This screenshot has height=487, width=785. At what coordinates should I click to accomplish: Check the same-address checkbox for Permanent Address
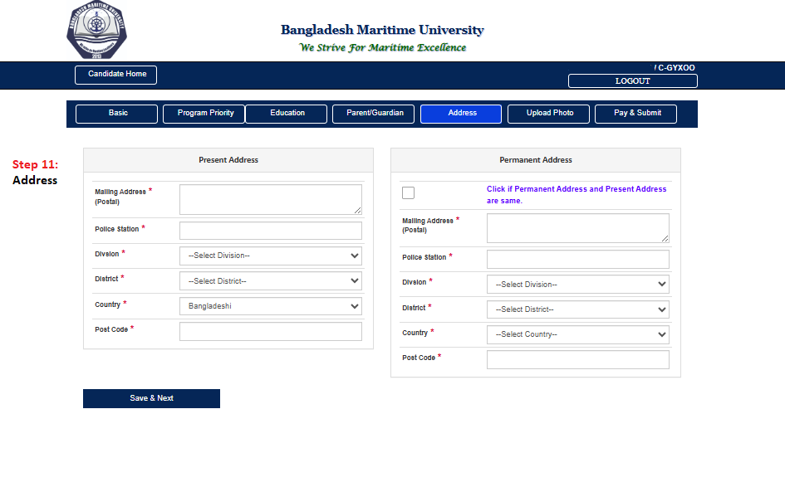[408, 193]
